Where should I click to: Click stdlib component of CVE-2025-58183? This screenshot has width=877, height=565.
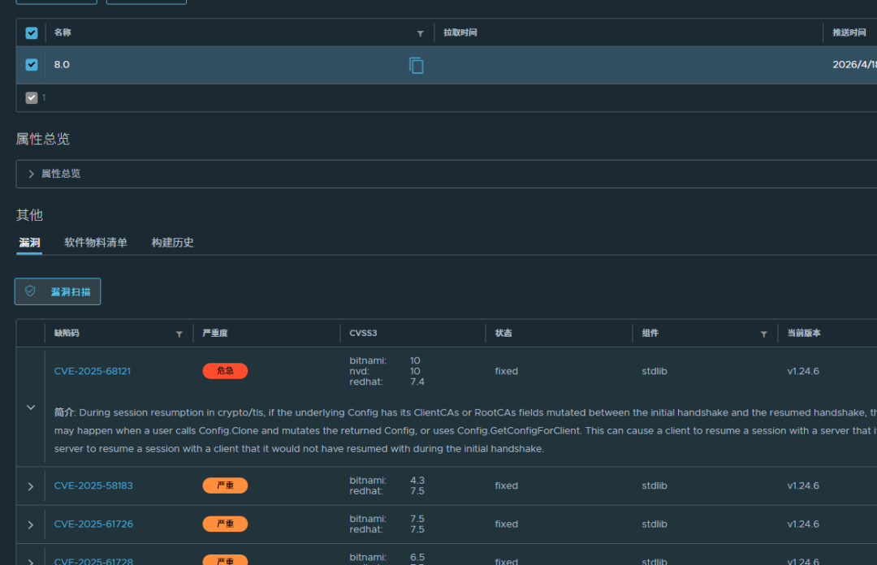[655, 485]
